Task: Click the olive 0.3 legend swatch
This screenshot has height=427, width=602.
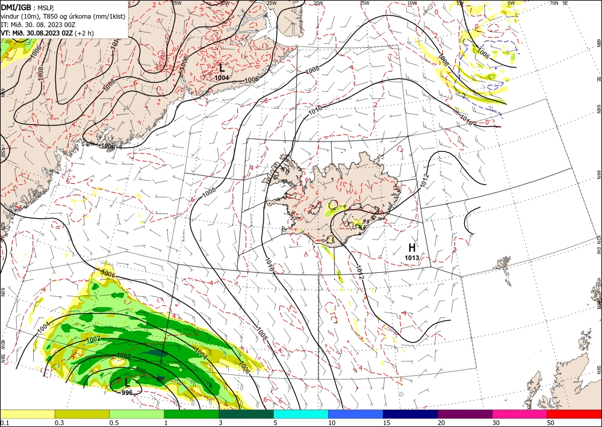Action: [x=82, y=414]
